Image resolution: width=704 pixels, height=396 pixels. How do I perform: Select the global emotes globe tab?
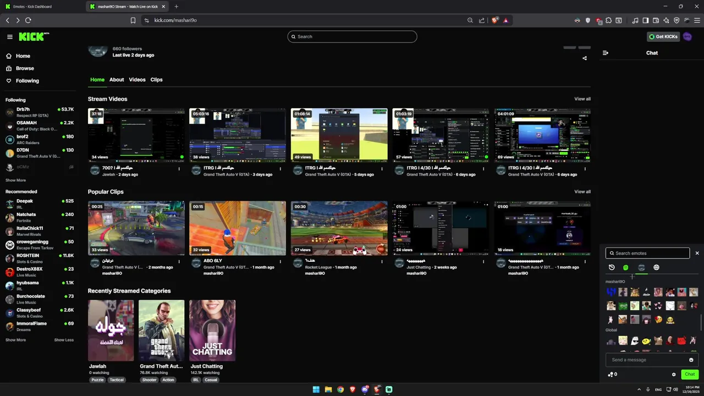[x=656, y=267]
